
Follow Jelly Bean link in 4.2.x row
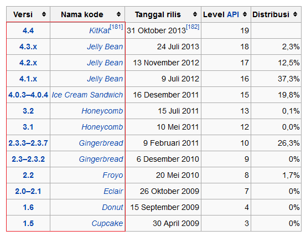(x=105, y=63)
